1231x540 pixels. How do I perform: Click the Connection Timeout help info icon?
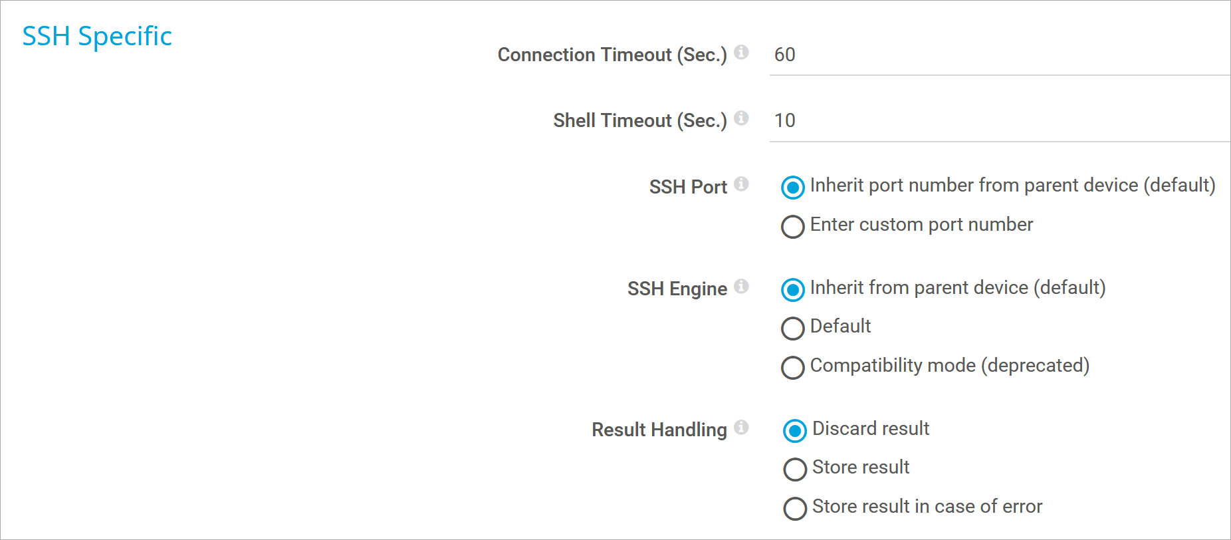coord(742,52)
